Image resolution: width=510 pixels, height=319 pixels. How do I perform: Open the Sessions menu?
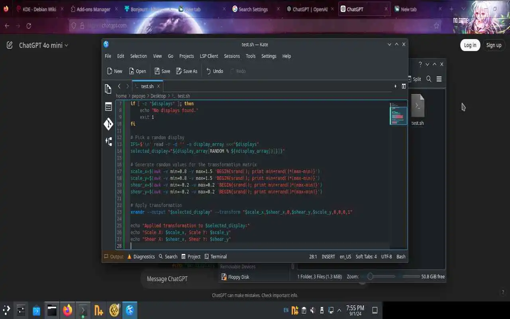tap(232, 56)
